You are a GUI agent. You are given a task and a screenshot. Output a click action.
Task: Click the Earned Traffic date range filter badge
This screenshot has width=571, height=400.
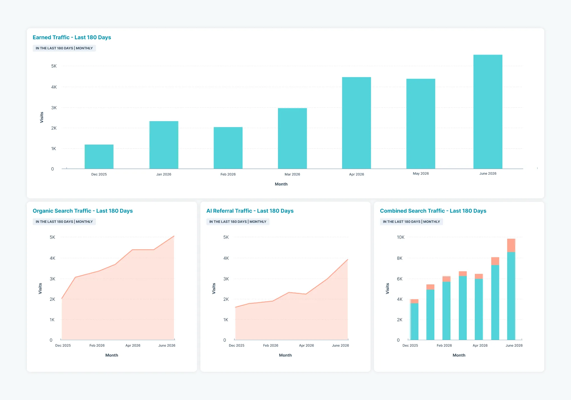[64, 48]
